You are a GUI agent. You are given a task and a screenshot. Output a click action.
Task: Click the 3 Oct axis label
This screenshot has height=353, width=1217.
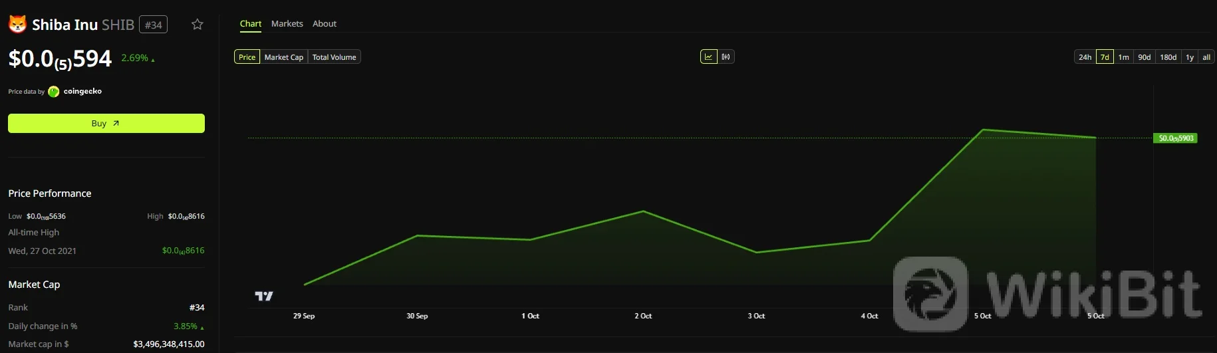756,316
